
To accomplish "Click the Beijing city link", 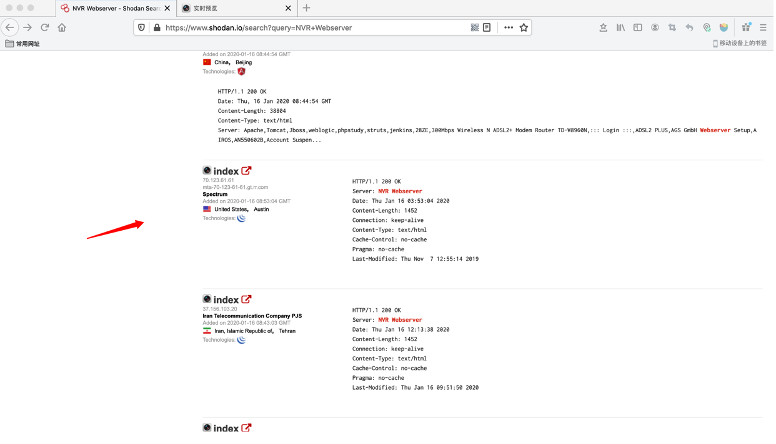I will [244, 62].
